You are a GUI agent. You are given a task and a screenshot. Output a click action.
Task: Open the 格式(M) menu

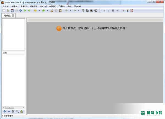(43, 7)
